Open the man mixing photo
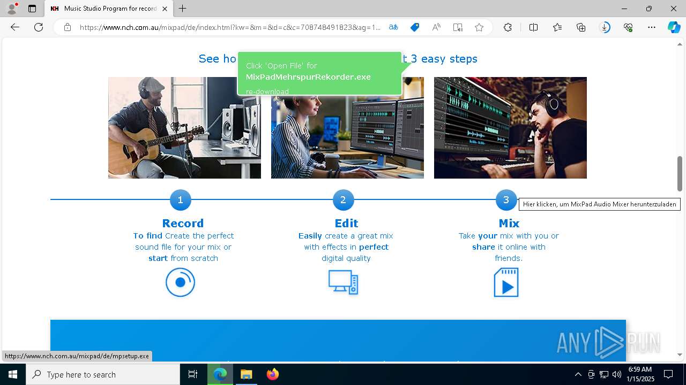Viewport: 686px width, 385px height. point(510,128)
